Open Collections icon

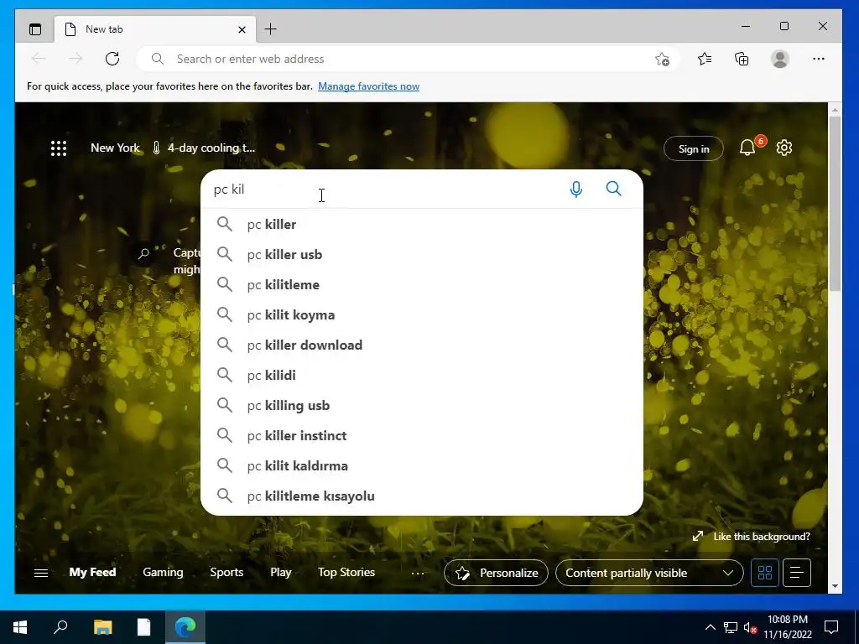click(x=742, y=59)
